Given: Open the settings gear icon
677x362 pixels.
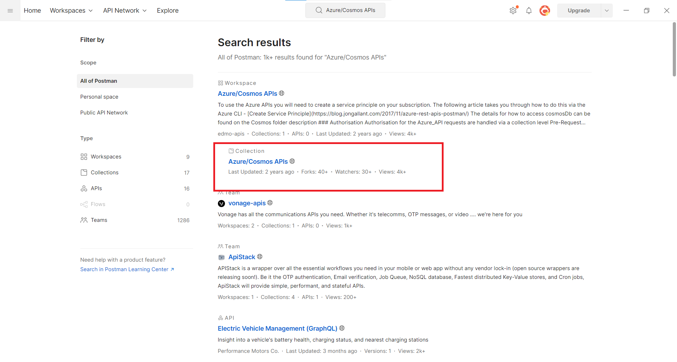Looking at the screenshot, I should pos(513,11).
